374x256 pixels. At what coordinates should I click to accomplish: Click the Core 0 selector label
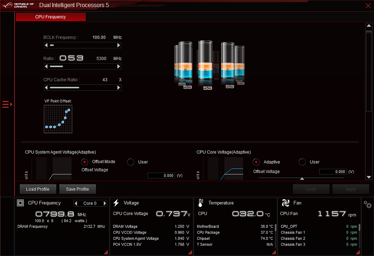coord(90,203)
